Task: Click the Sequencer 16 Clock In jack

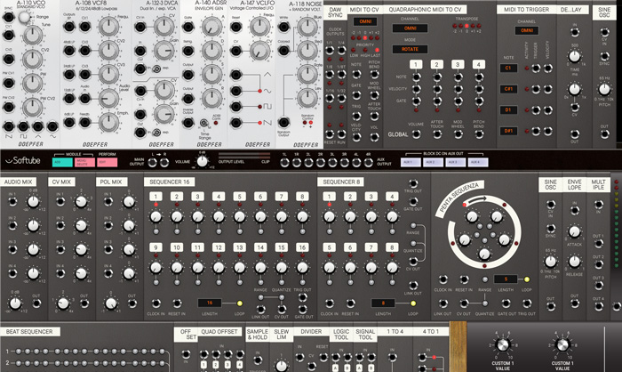Action: (155, 303)
